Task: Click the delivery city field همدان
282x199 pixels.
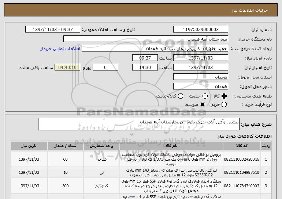Action: tap(201, 87)
